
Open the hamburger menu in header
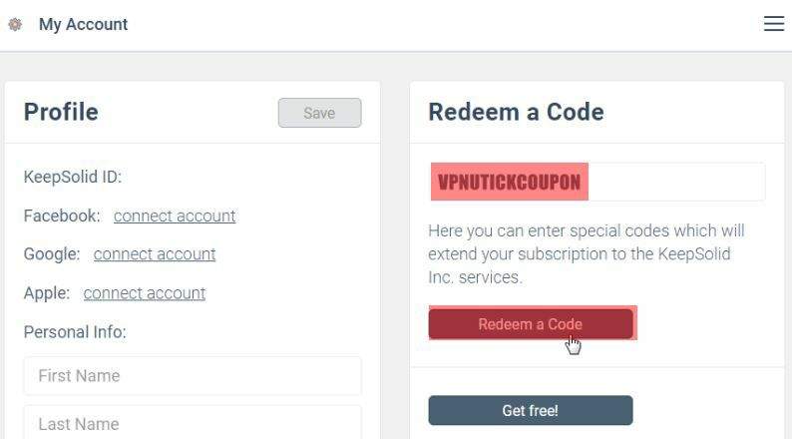[x=773, y=24]
